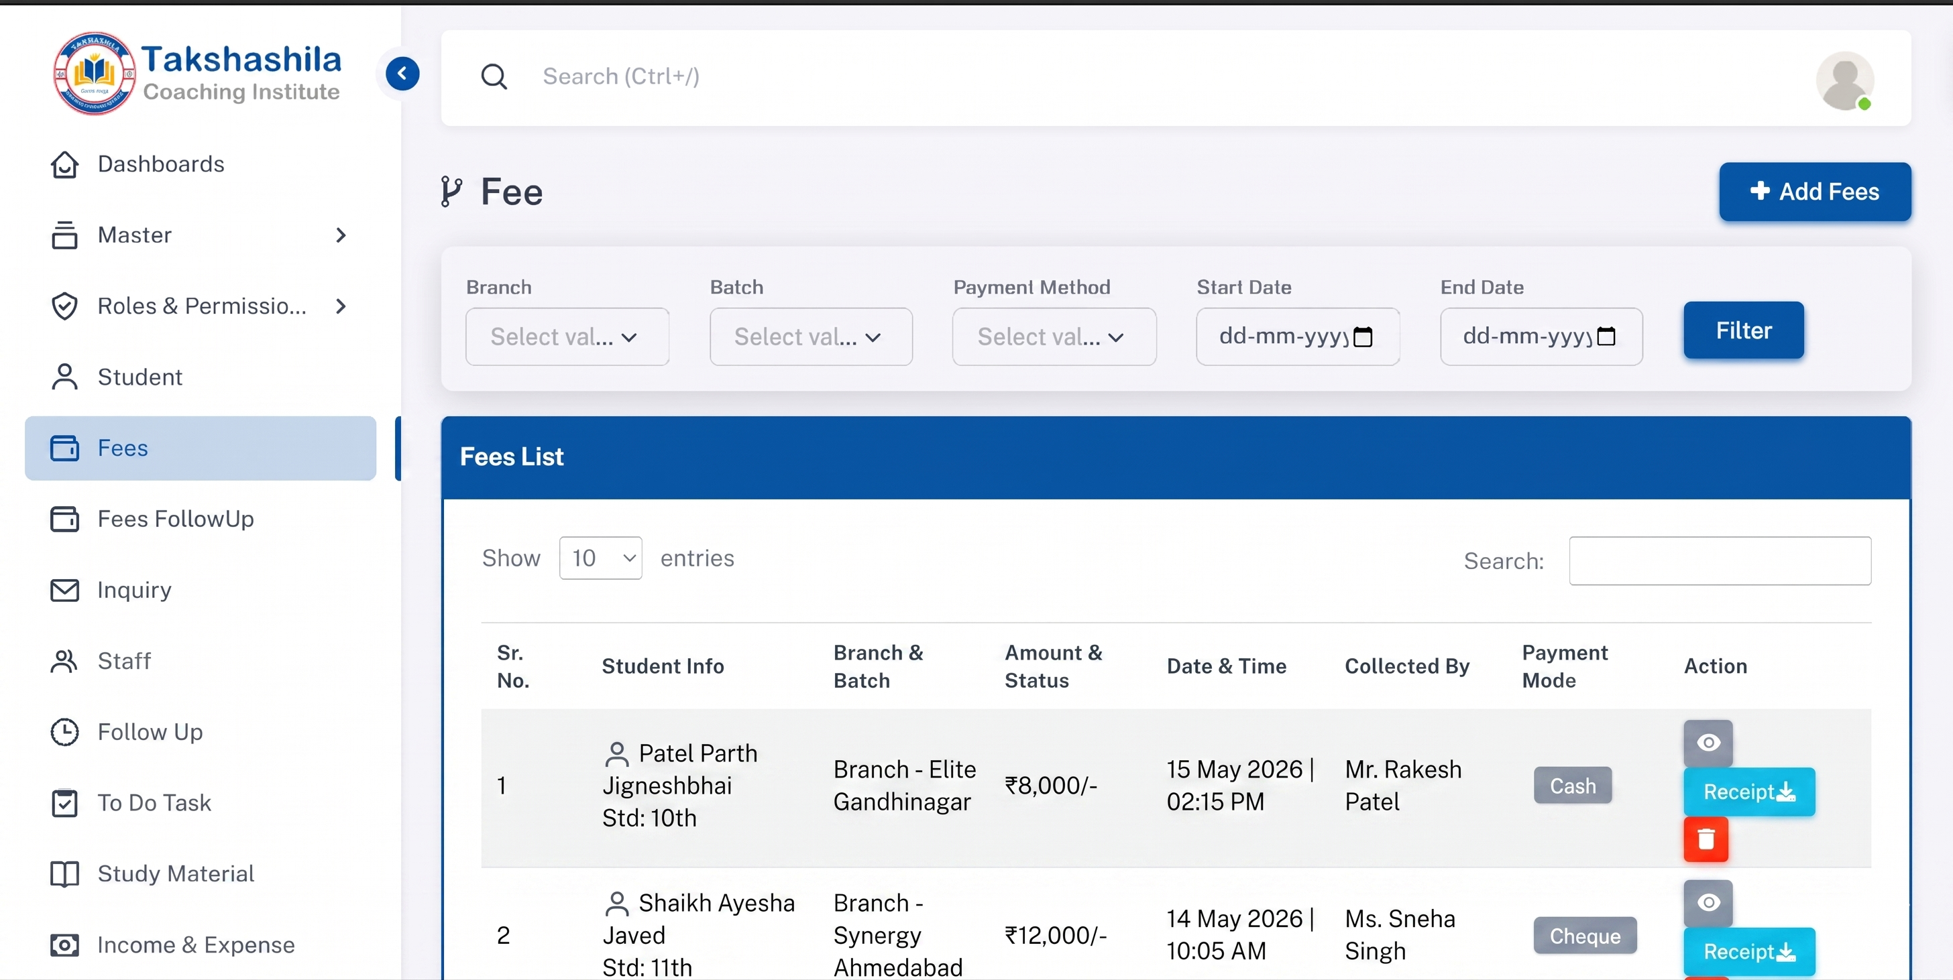This screenshot has height=980, width=1953.
Task: Click the Study Material book icon
Action: (x=64, y=874)
